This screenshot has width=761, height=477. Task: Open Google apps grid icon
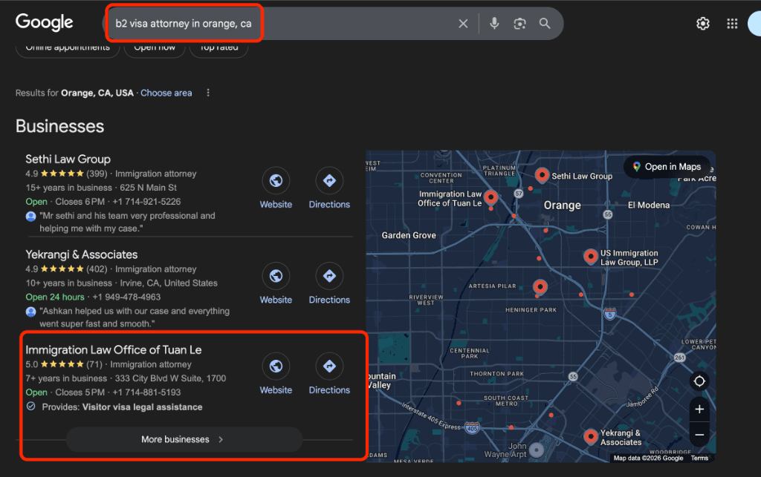(732, 23)
